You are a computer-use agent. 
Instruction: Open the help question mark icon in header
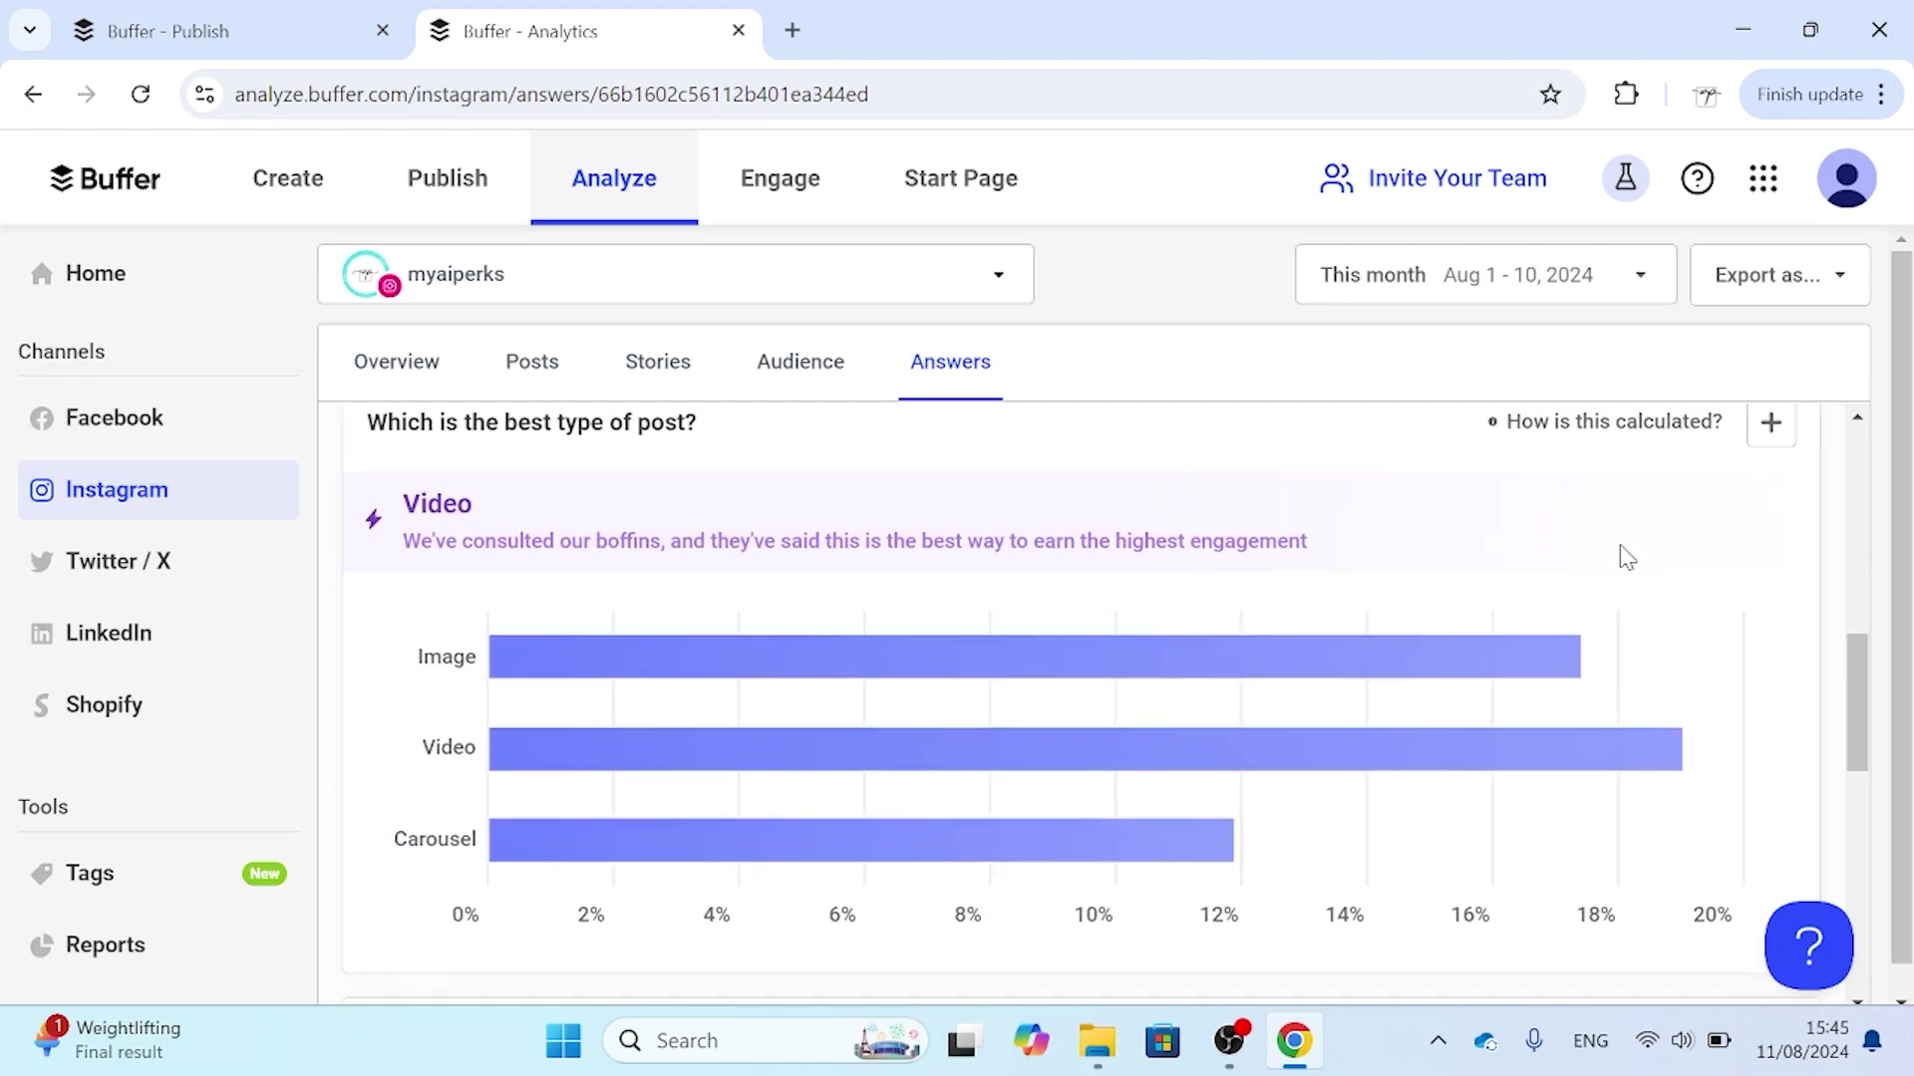pos(1697,178)
